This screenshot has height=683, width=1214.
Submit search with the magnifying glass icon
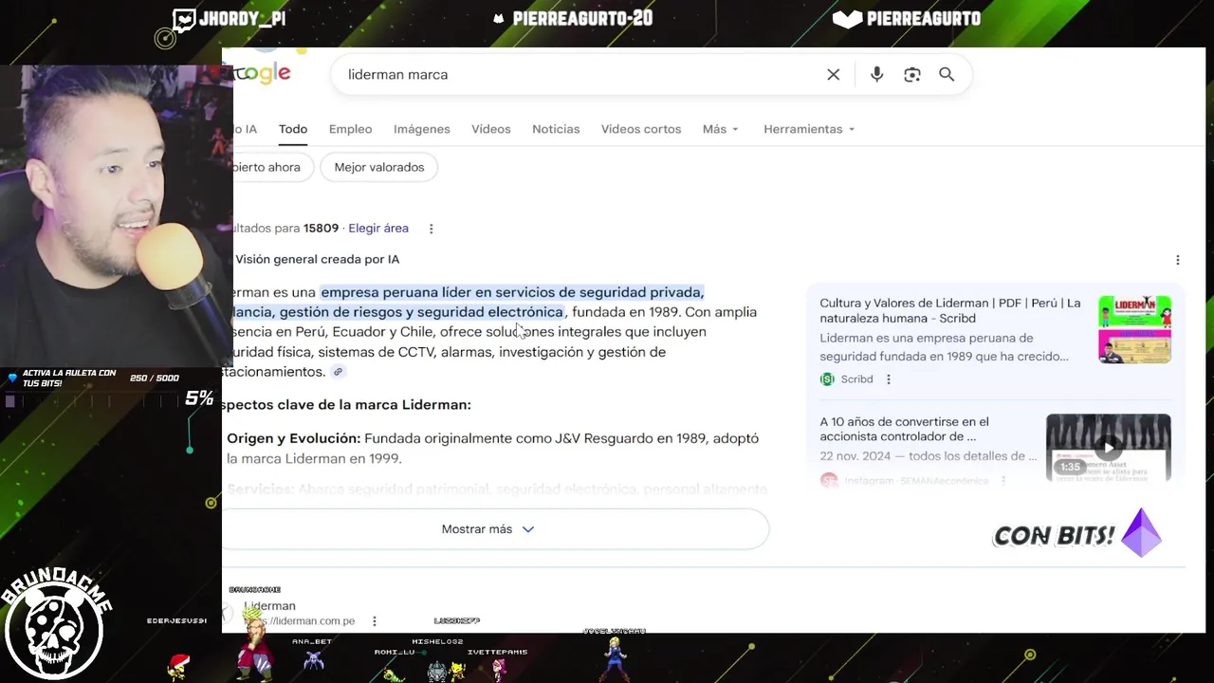[x=947, y=74]
